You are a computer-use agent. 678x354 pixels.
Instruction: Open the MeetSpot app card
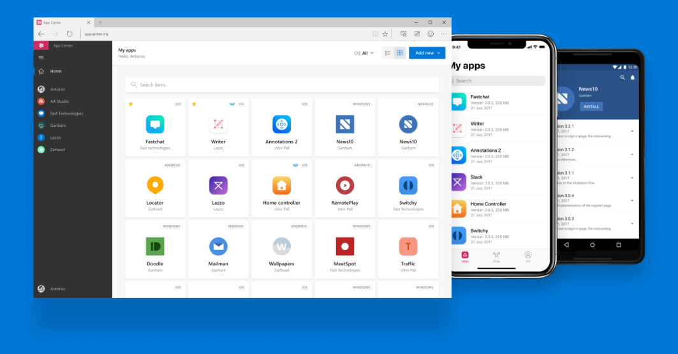point(344,249)
